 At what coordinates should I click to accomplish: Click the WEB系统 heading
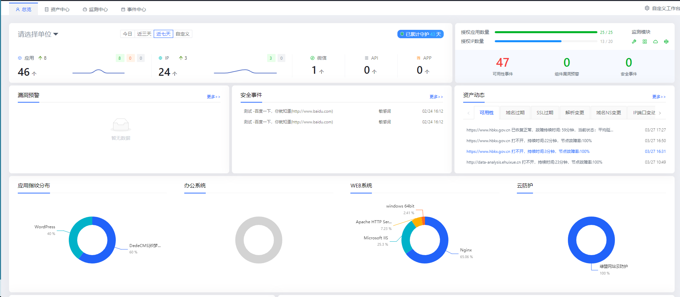(x=361, y=185)
